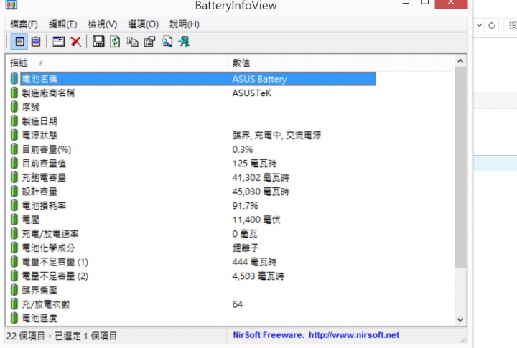
Task: Select the 電量不足容量 (1) row
Action: coord(193,262)
